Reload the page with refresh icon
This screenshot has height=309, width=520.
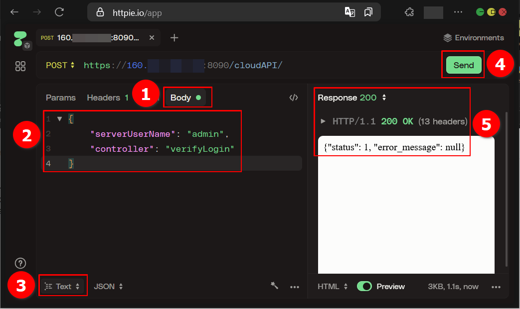tap(59, 12)
